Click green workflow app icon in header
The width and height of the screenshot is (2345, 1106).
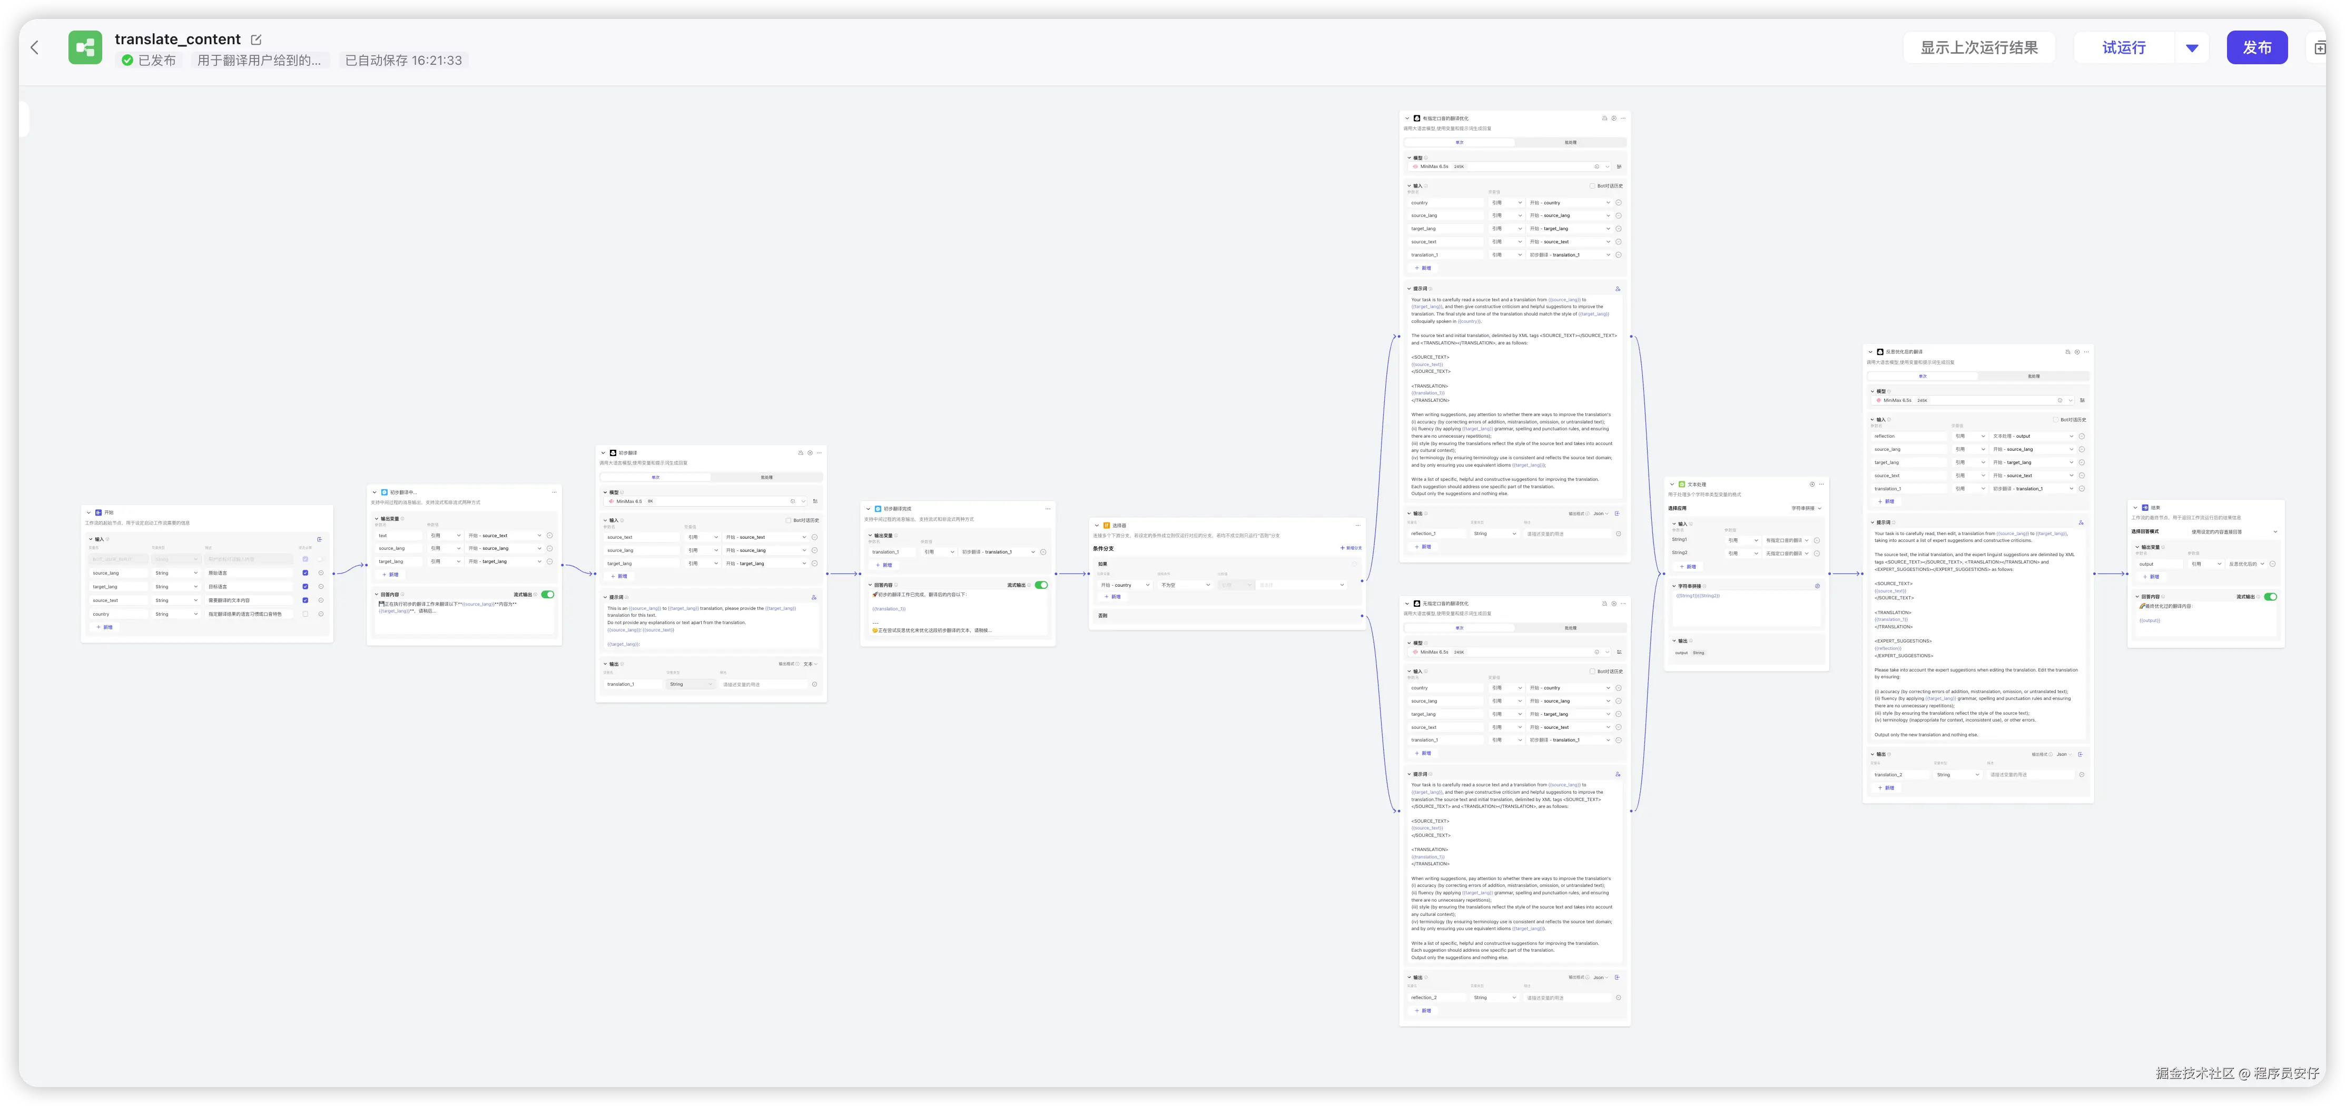coord(85,47)
